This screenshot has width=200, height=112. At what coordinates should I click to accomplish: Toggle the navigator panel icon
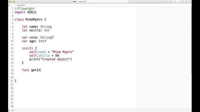click(x=183, y=2)
